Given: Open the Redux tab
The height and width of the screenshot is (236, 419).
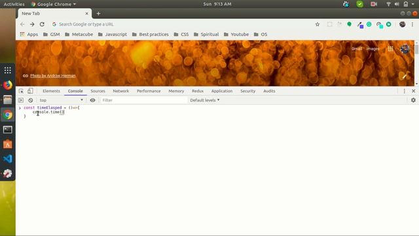Looking at the screenshot, I should point(198,91).
